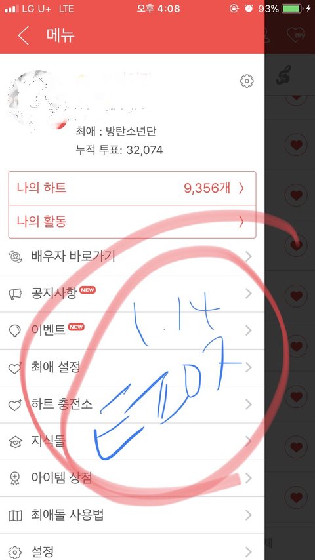Select 최애 설정 menu item
Viewport: 315px width, 560px height.
click(133, 367)
